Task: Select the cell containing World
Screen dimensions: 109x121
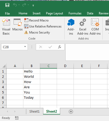Action: click(x=32, y=76)
